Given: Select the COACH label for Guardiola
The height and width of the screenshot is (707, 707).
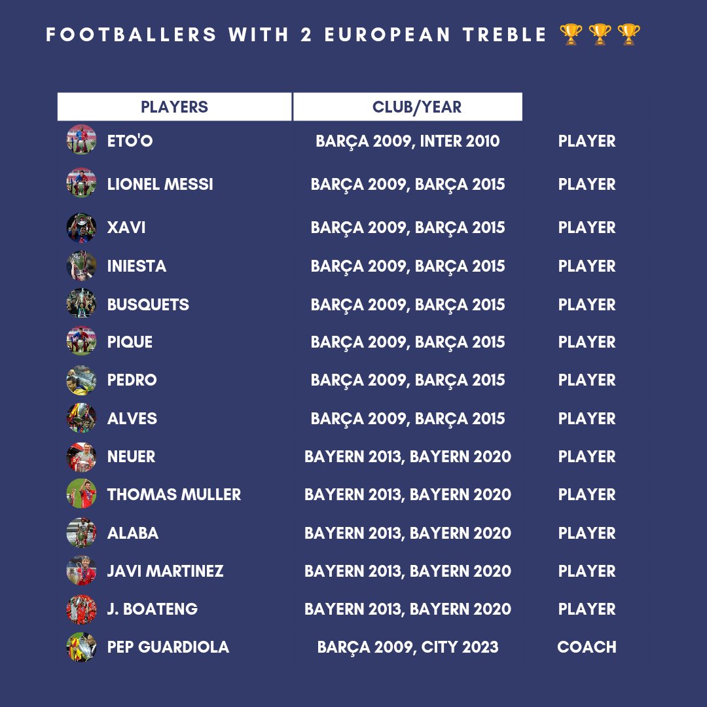Looking at the screenshot, I should click(x=587, y=647).
